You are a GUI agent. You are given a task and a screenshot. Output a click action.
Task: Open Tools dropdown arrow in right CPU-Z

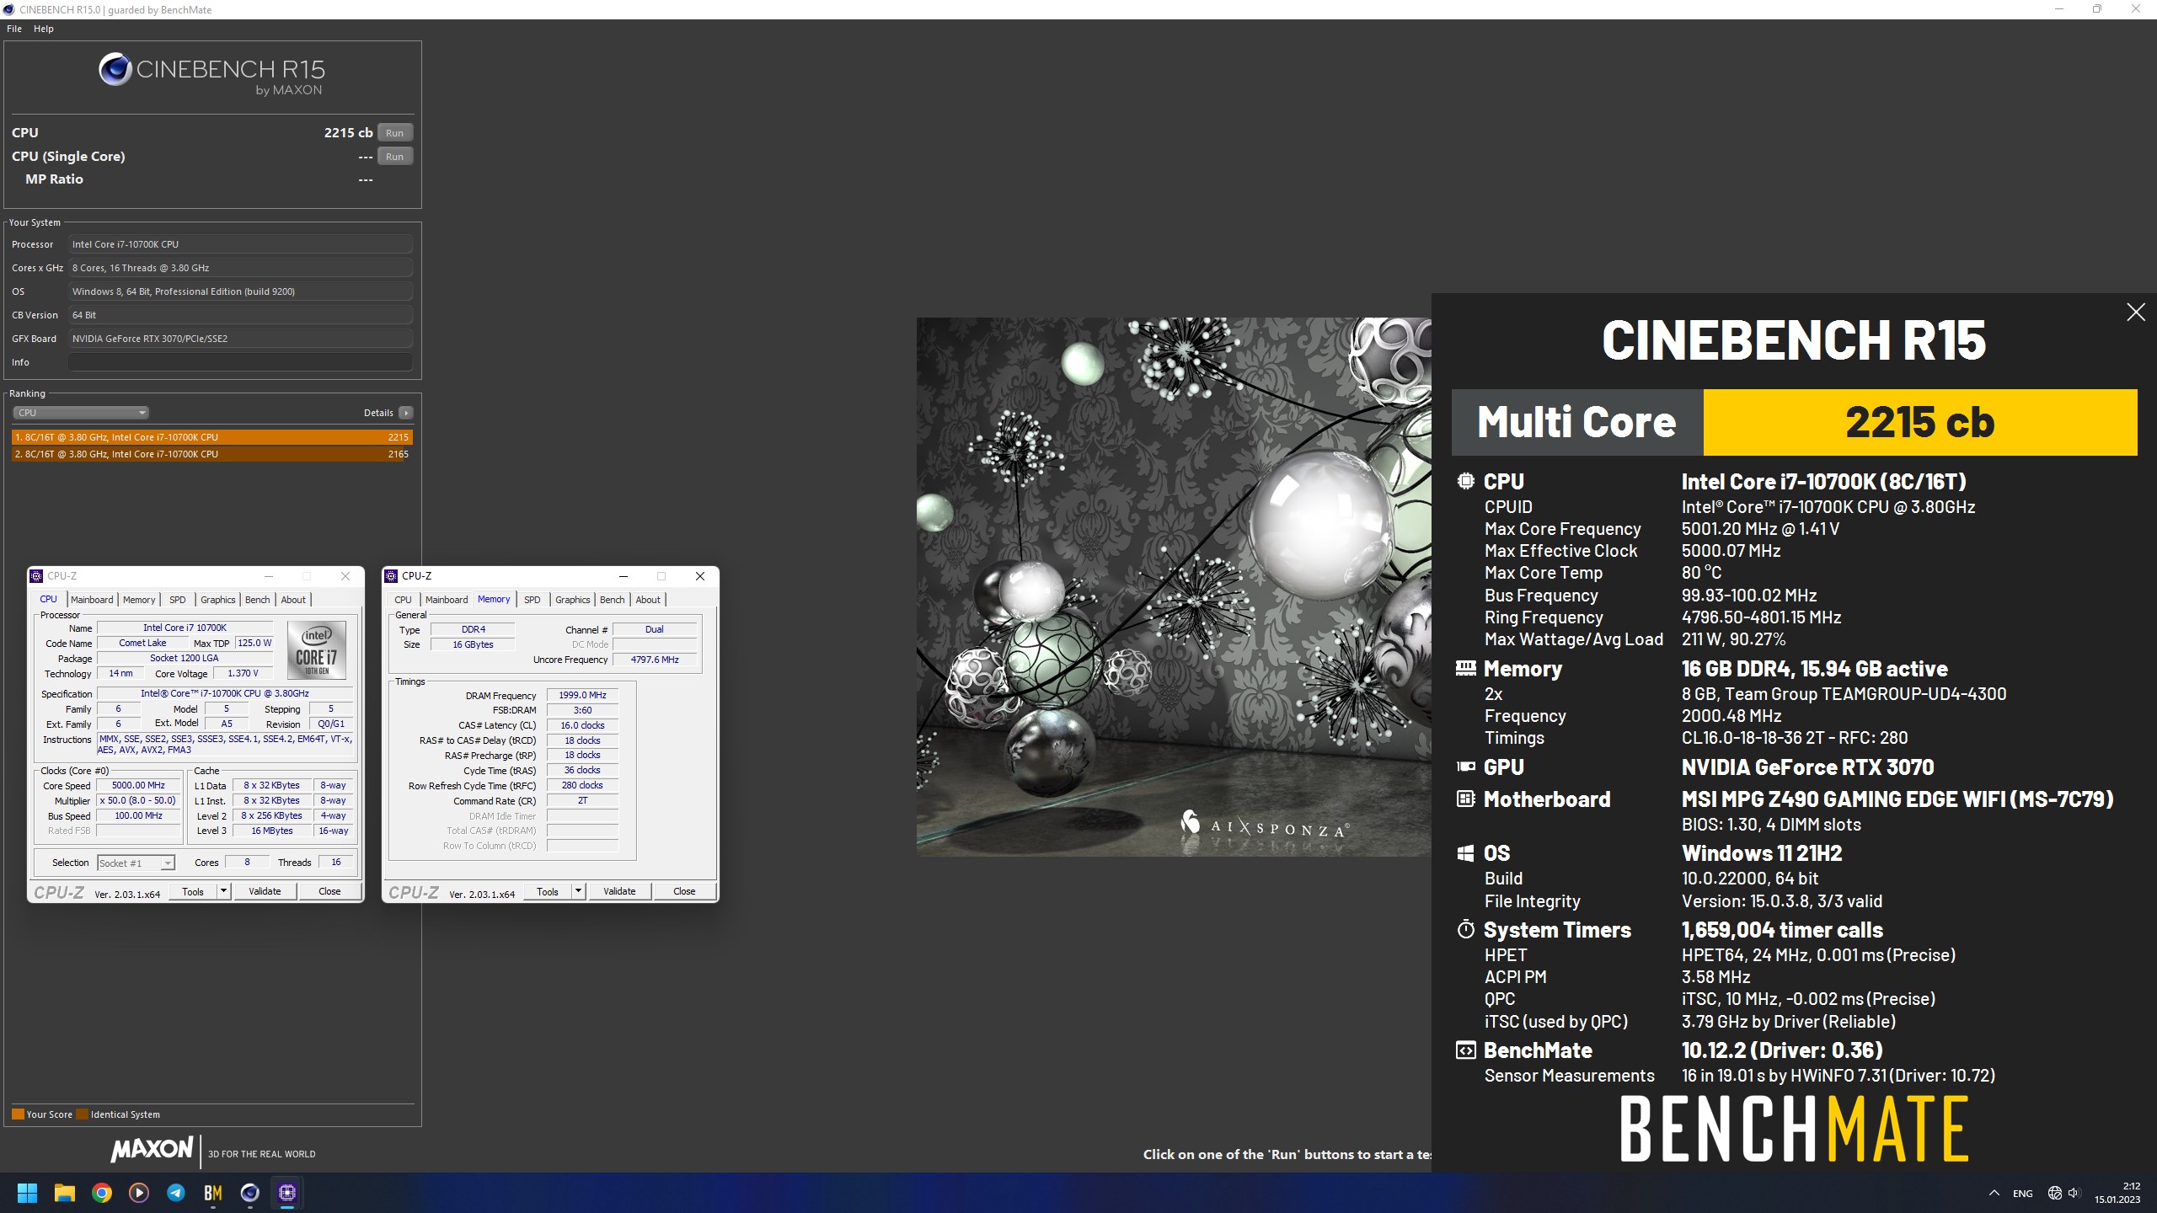pos(578,891)
